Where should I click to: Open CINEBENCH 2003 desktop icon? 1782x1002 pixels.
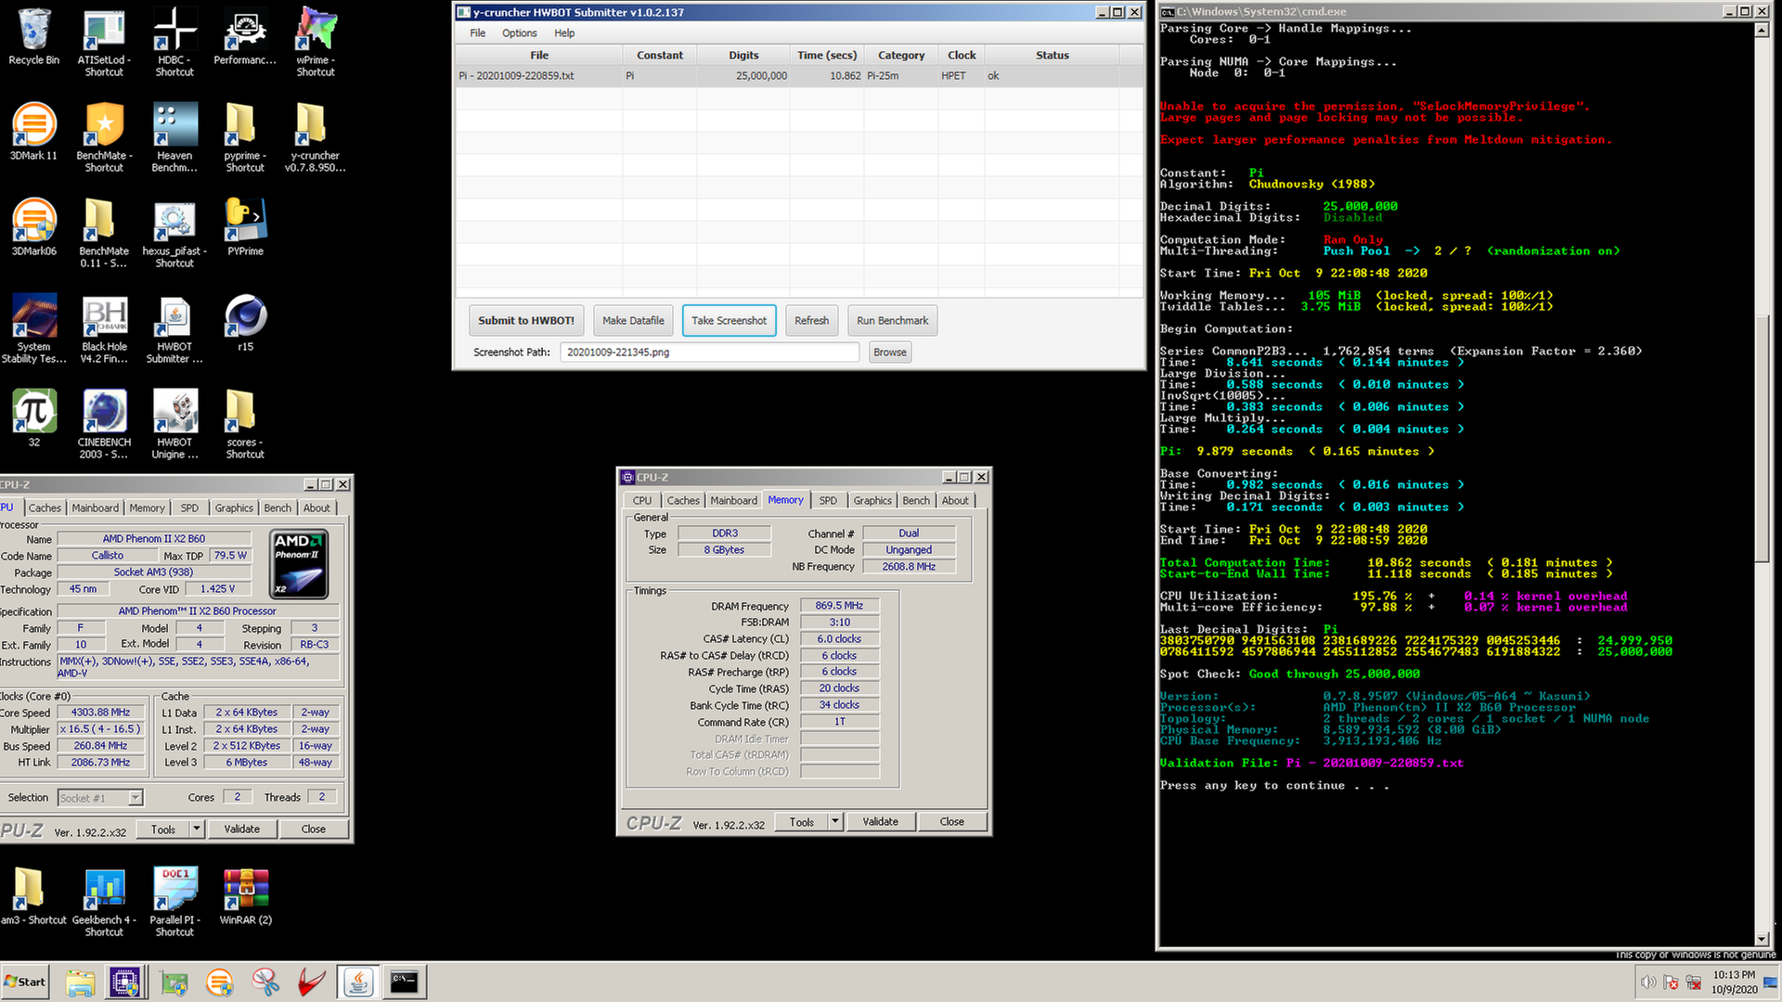(104, 424)
